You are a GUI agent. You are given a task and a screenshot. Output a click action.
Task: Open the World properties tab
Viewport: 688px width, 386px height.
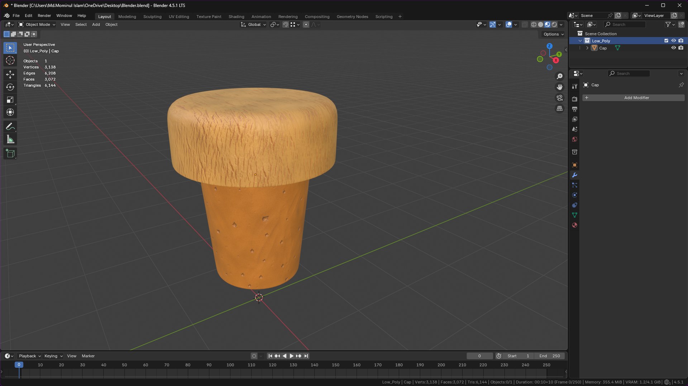pos(574,139)
